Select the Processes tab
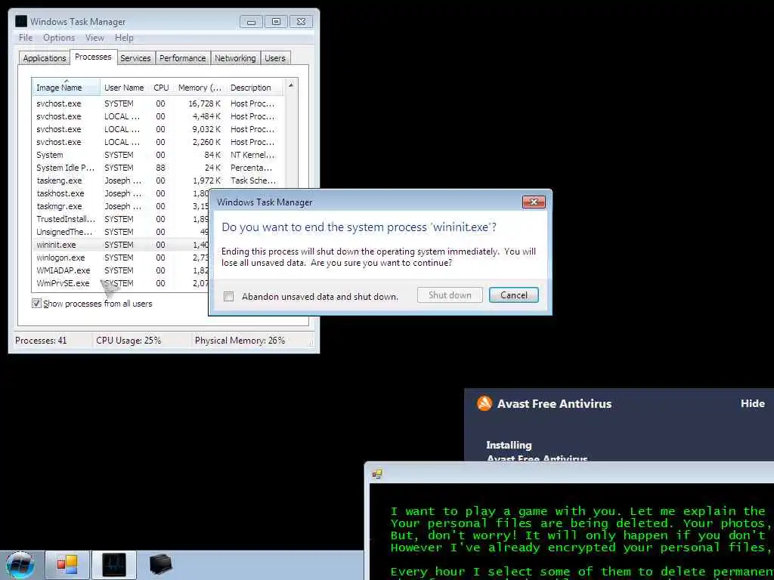Image resolution: width=774 pixels, height=580 pixels. click(x=93, y=57)
